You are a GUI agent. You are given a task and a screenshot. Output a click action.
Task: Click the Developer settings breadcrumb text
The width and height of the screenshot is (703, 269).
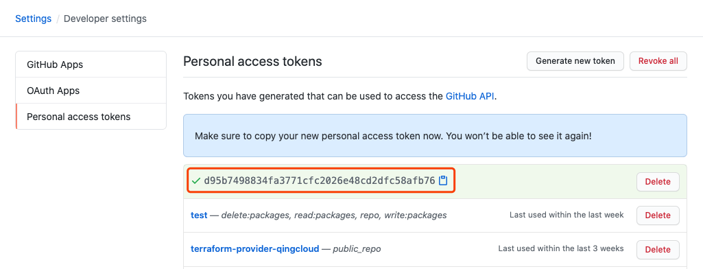click(106, 19)
